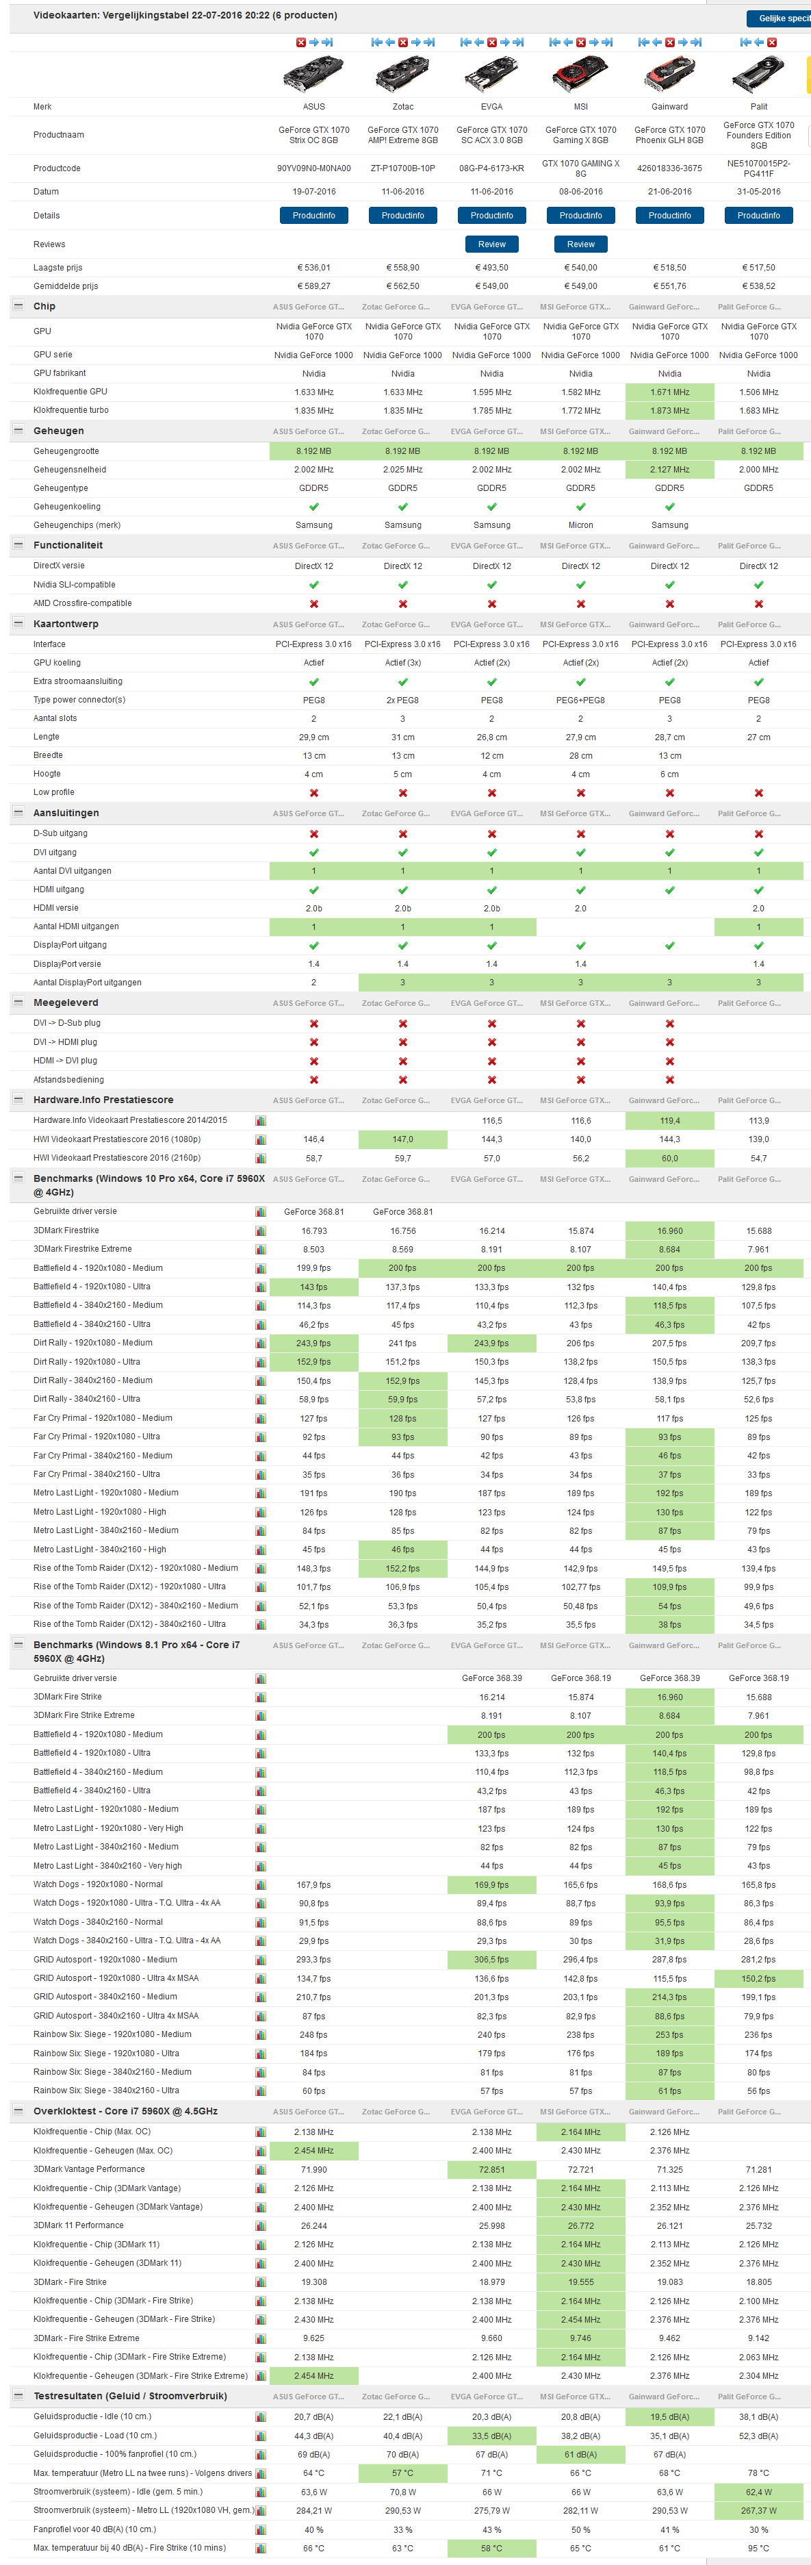Remove the Zotac card from the comparison

tap(403, 42)
